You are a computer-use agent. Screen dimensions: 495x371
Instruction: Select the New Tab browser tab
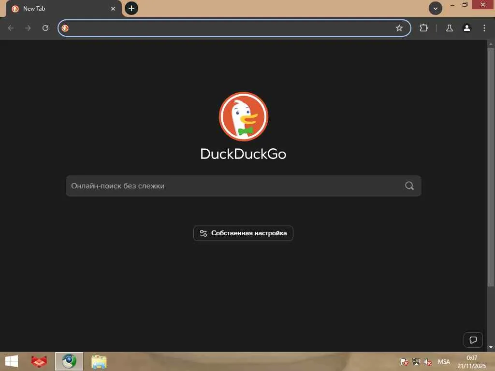pyautogui.click(x=63, y=9)
